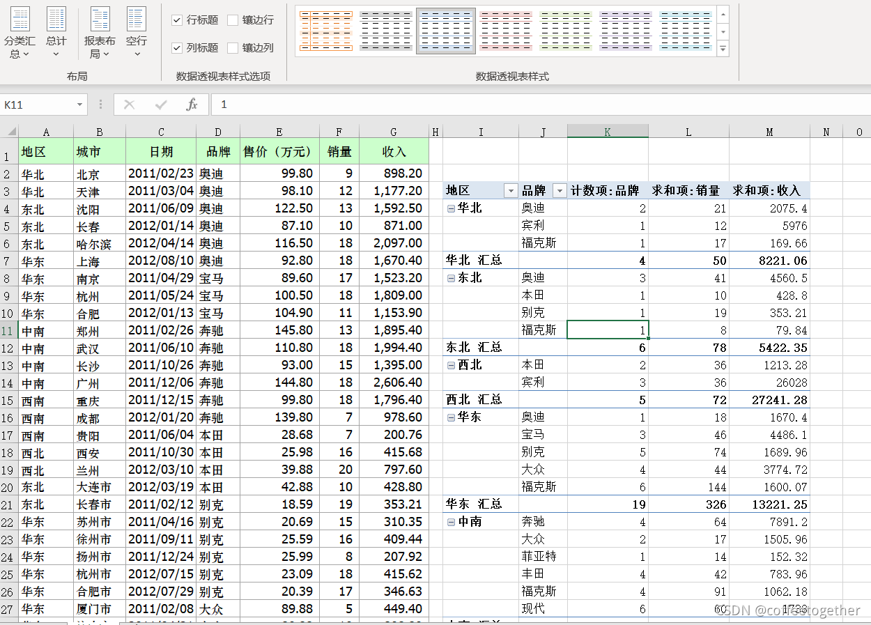Viewport: 871px width, 625px height.
Task: Collapse the 西北 group in pivot table
Action: (x=451, y=365)
